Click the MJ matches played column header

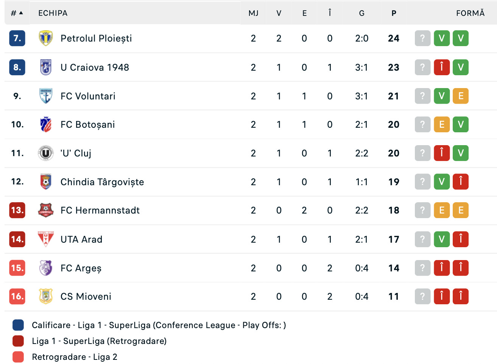(x=253, y=13)
